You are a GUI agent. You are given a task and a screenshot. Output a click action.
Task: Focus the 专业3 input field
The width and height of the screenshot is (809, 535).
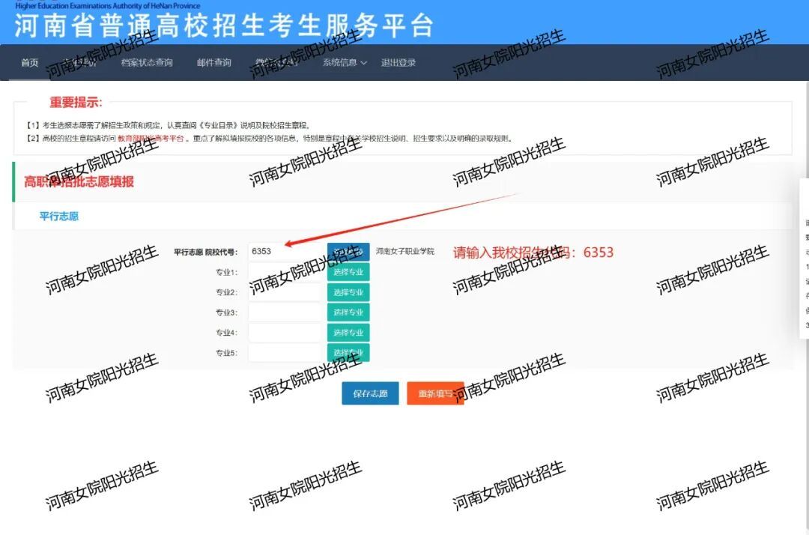(285, 312)
